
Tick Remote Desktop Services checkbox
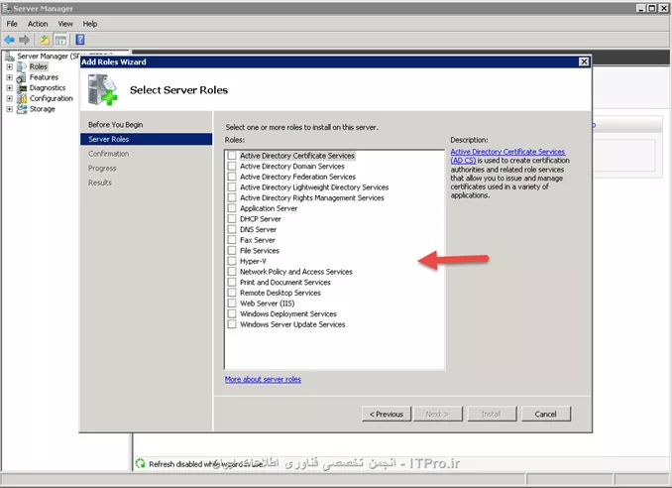[x=232, y=293]
